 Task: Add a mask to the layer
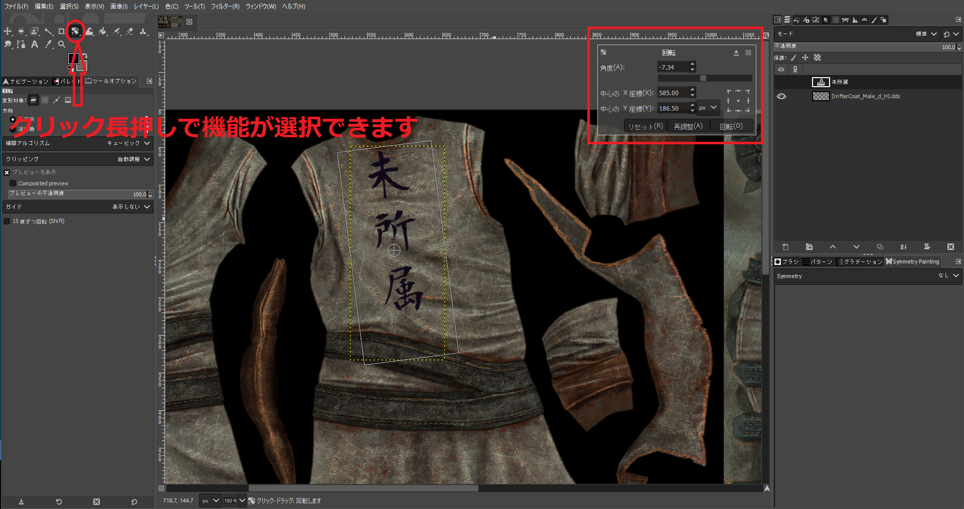pos(927,247)
